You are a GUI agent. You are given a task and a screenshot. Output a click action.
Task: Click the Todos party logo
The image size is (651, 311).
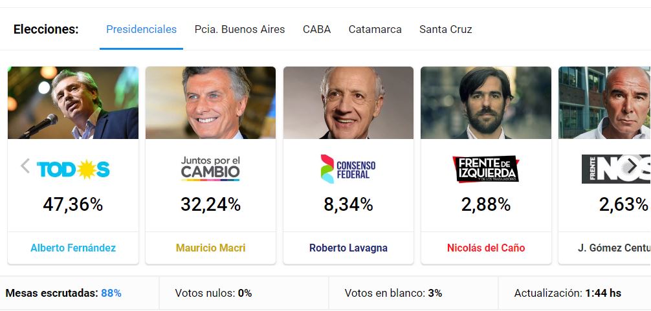pos(73,169)
